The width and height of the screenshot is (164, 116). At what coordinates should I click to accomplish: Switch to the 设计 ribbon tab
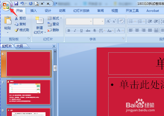[x=48, y=11]
